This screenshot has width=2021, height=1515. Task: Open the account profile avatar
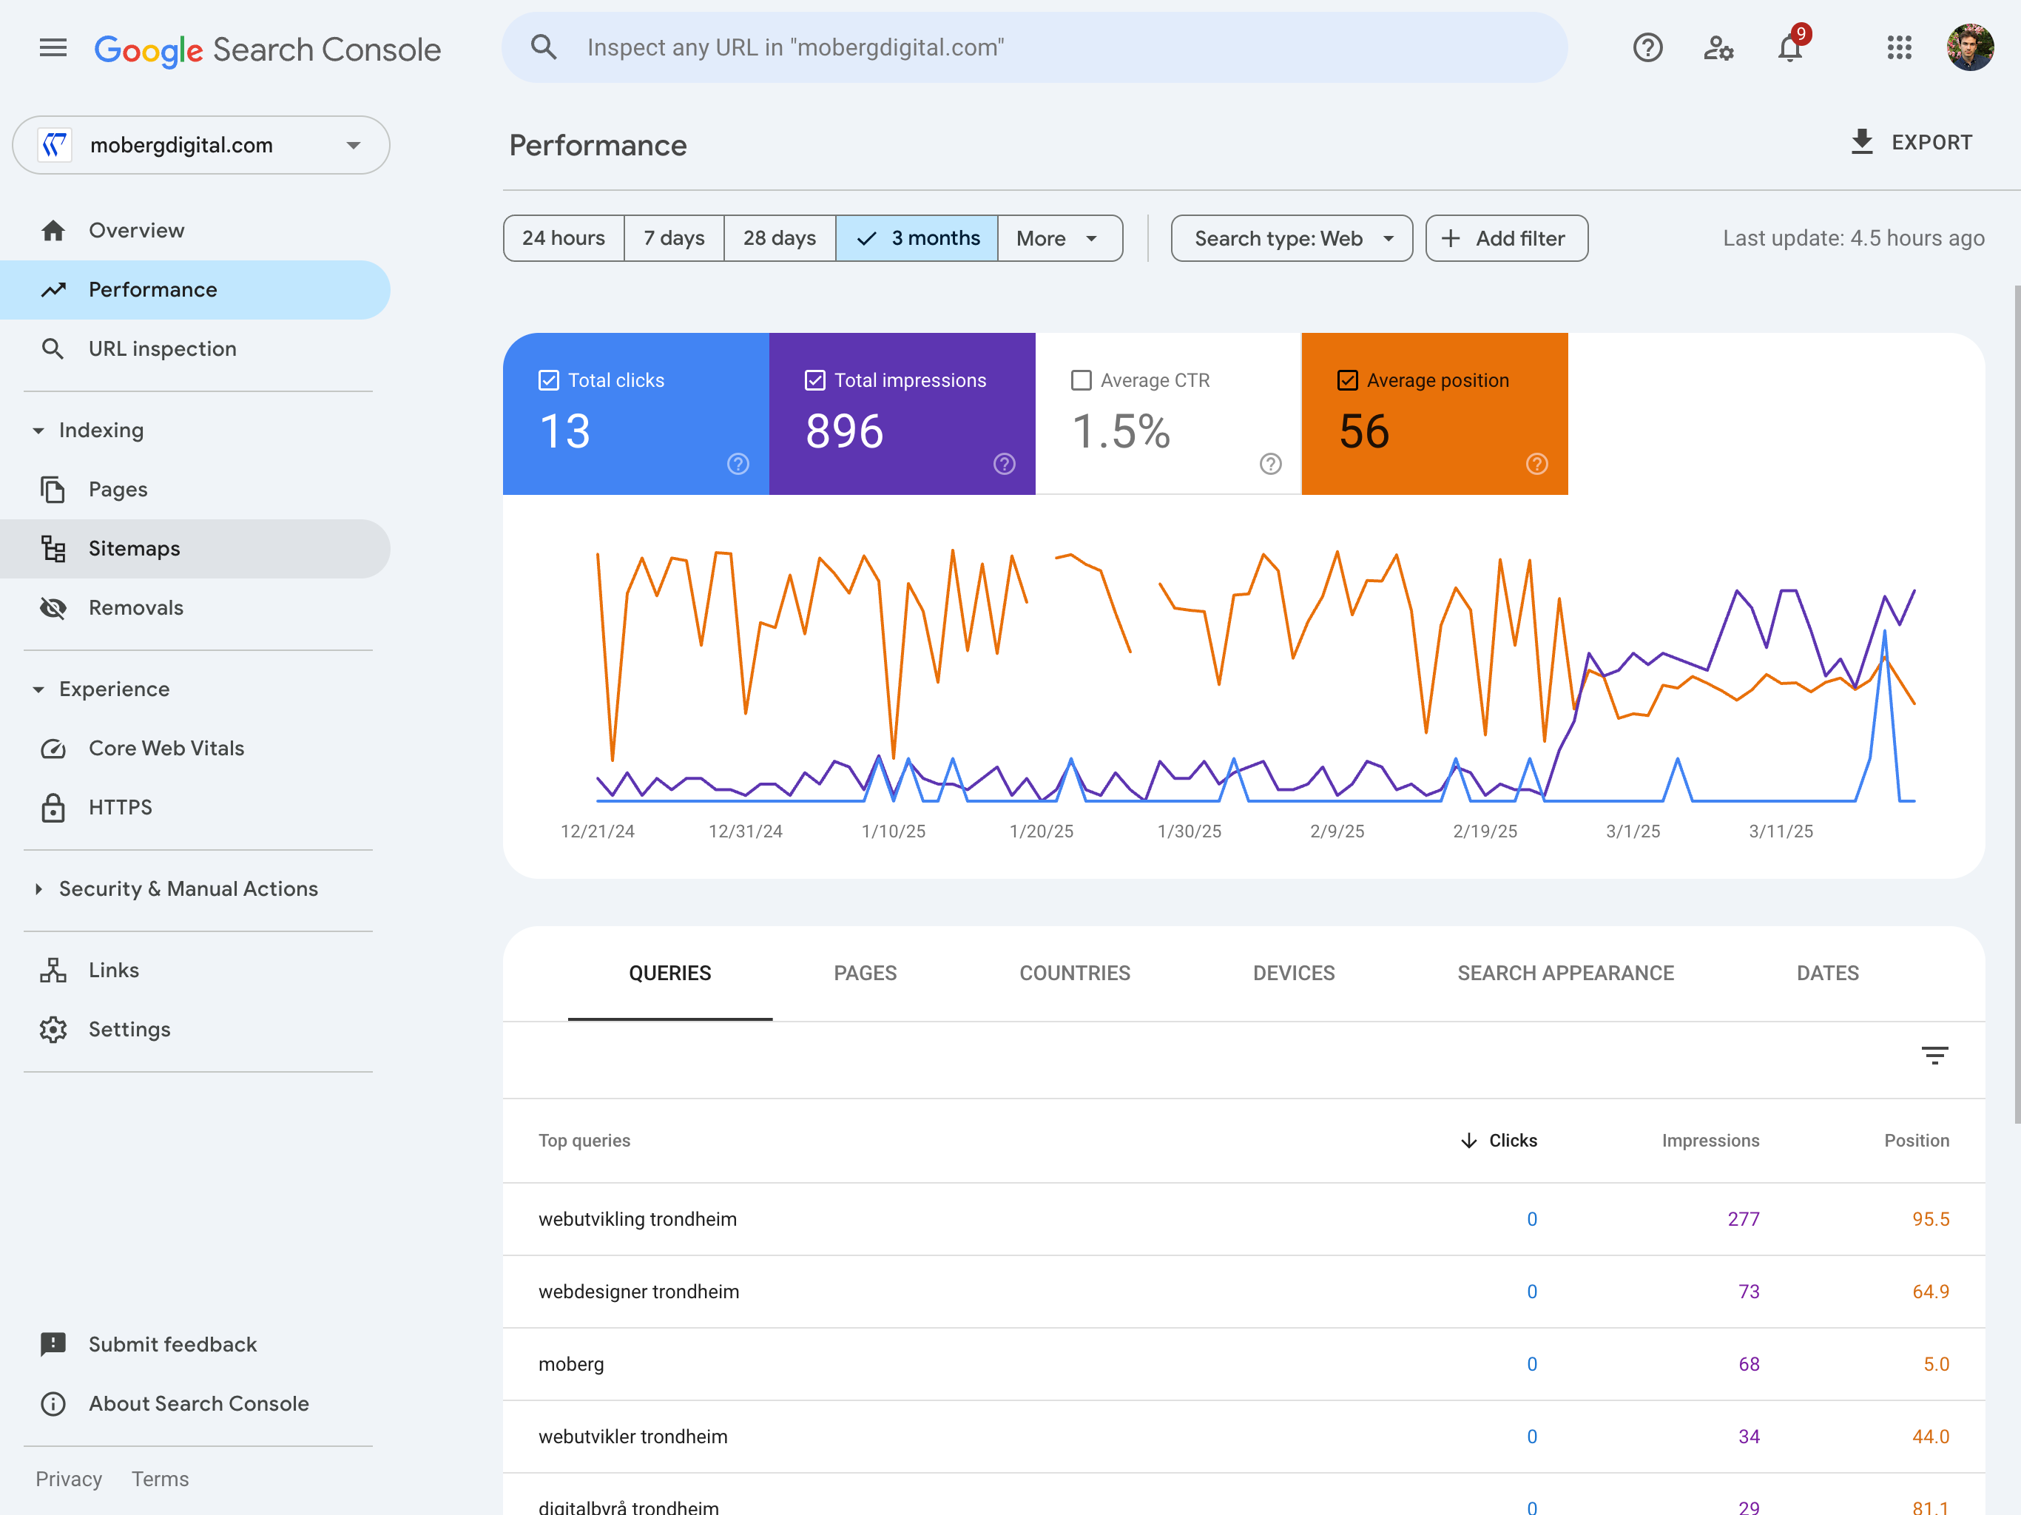point(1971,47)
